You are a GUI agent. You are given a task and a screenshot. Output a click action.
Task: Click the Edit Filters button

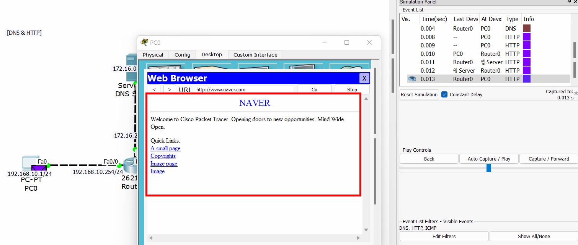[444, 236]
